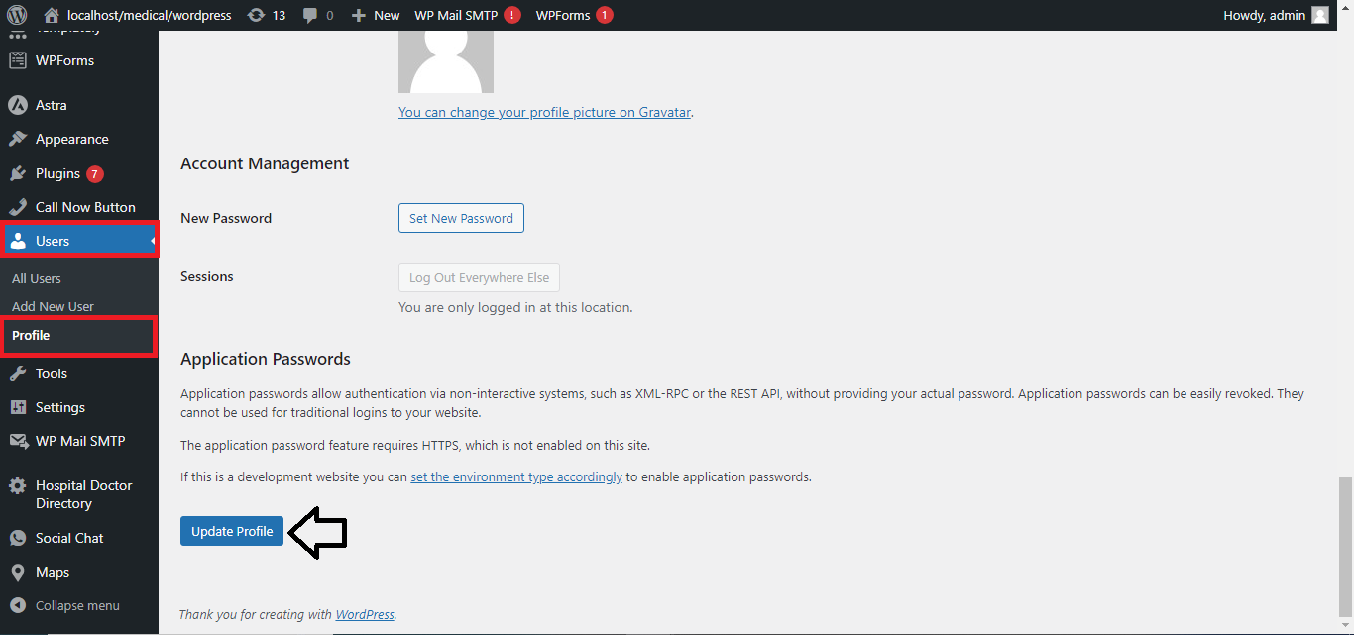The image size is (1354, 635).
Task: Click the WordPress logo icon in admin bar
Action: tap(17, 15)
